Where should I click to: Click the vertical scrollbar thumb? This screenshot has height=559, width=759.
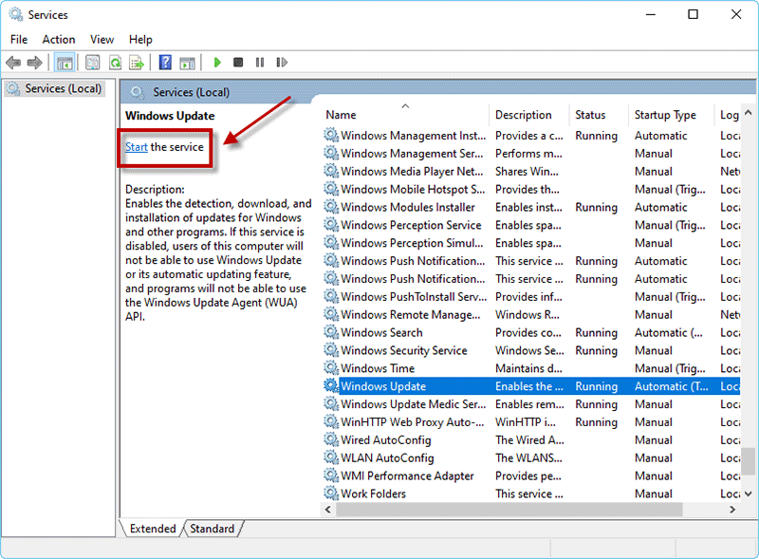point(749,461)
